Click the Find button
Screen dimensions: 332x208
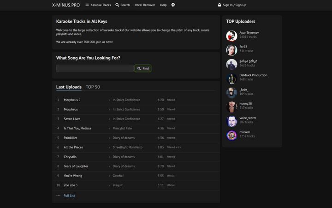(143, 68)
